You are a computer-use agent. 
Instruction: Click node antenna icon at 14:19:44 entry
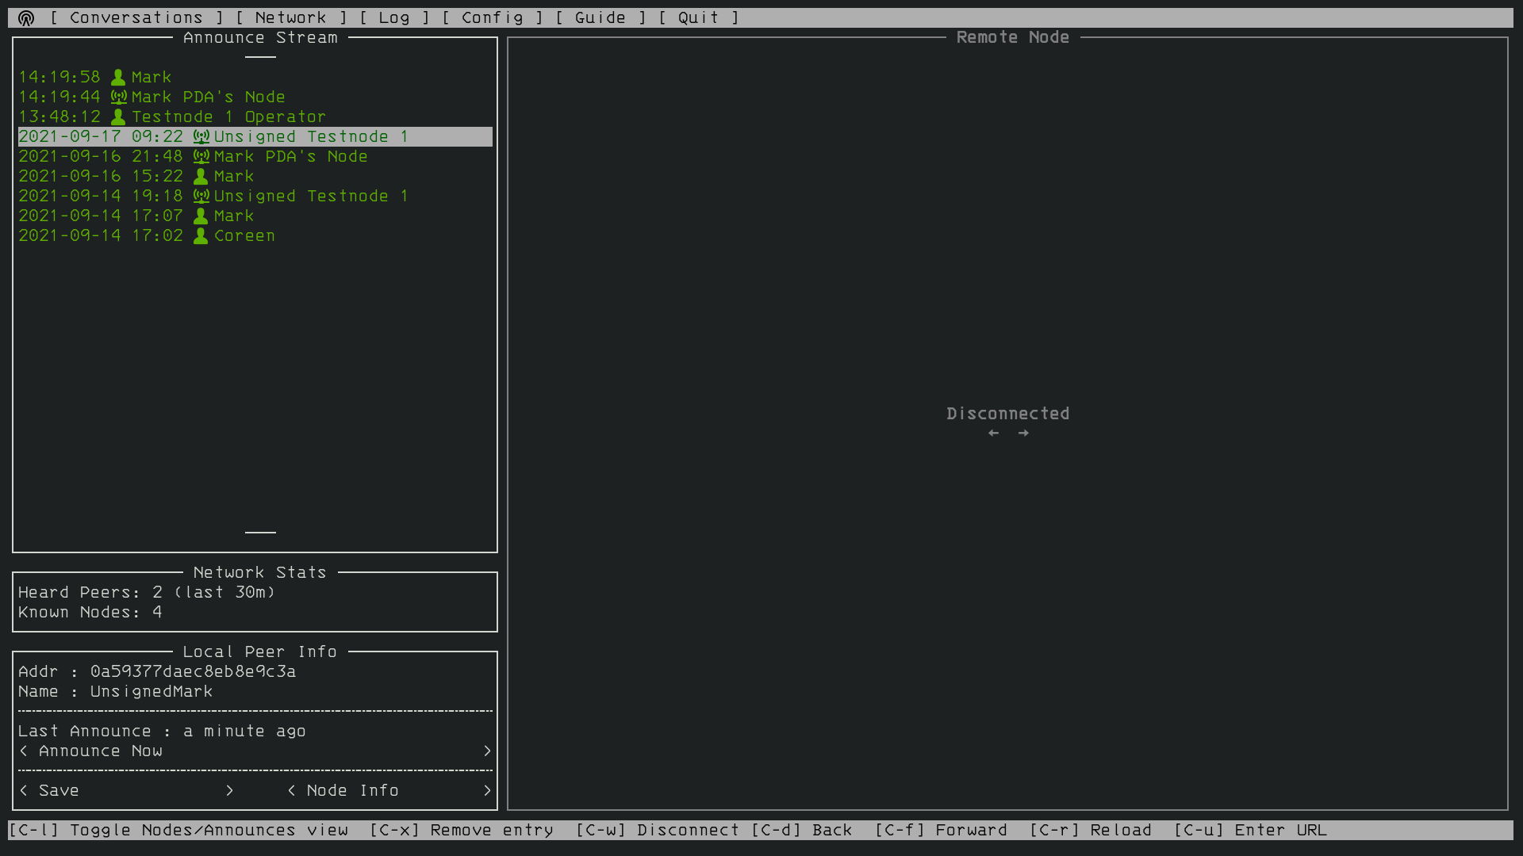[x=118, y=97]
